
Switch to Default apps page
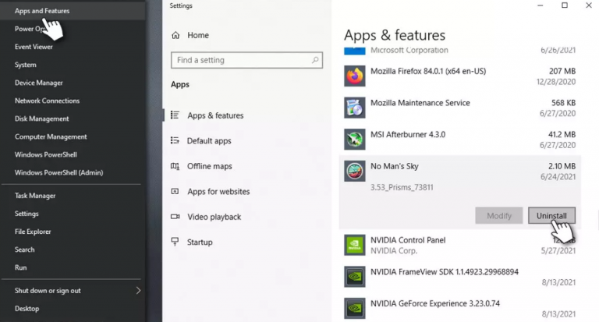[x=209, y=140]
